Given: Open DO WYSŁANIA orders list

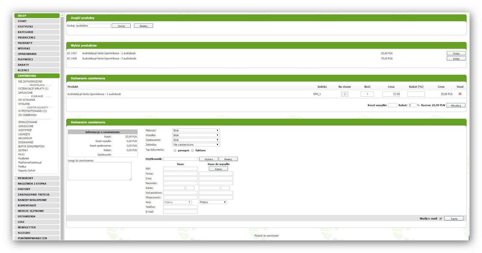Looking at the screenshot, I should tap(27, 100).
